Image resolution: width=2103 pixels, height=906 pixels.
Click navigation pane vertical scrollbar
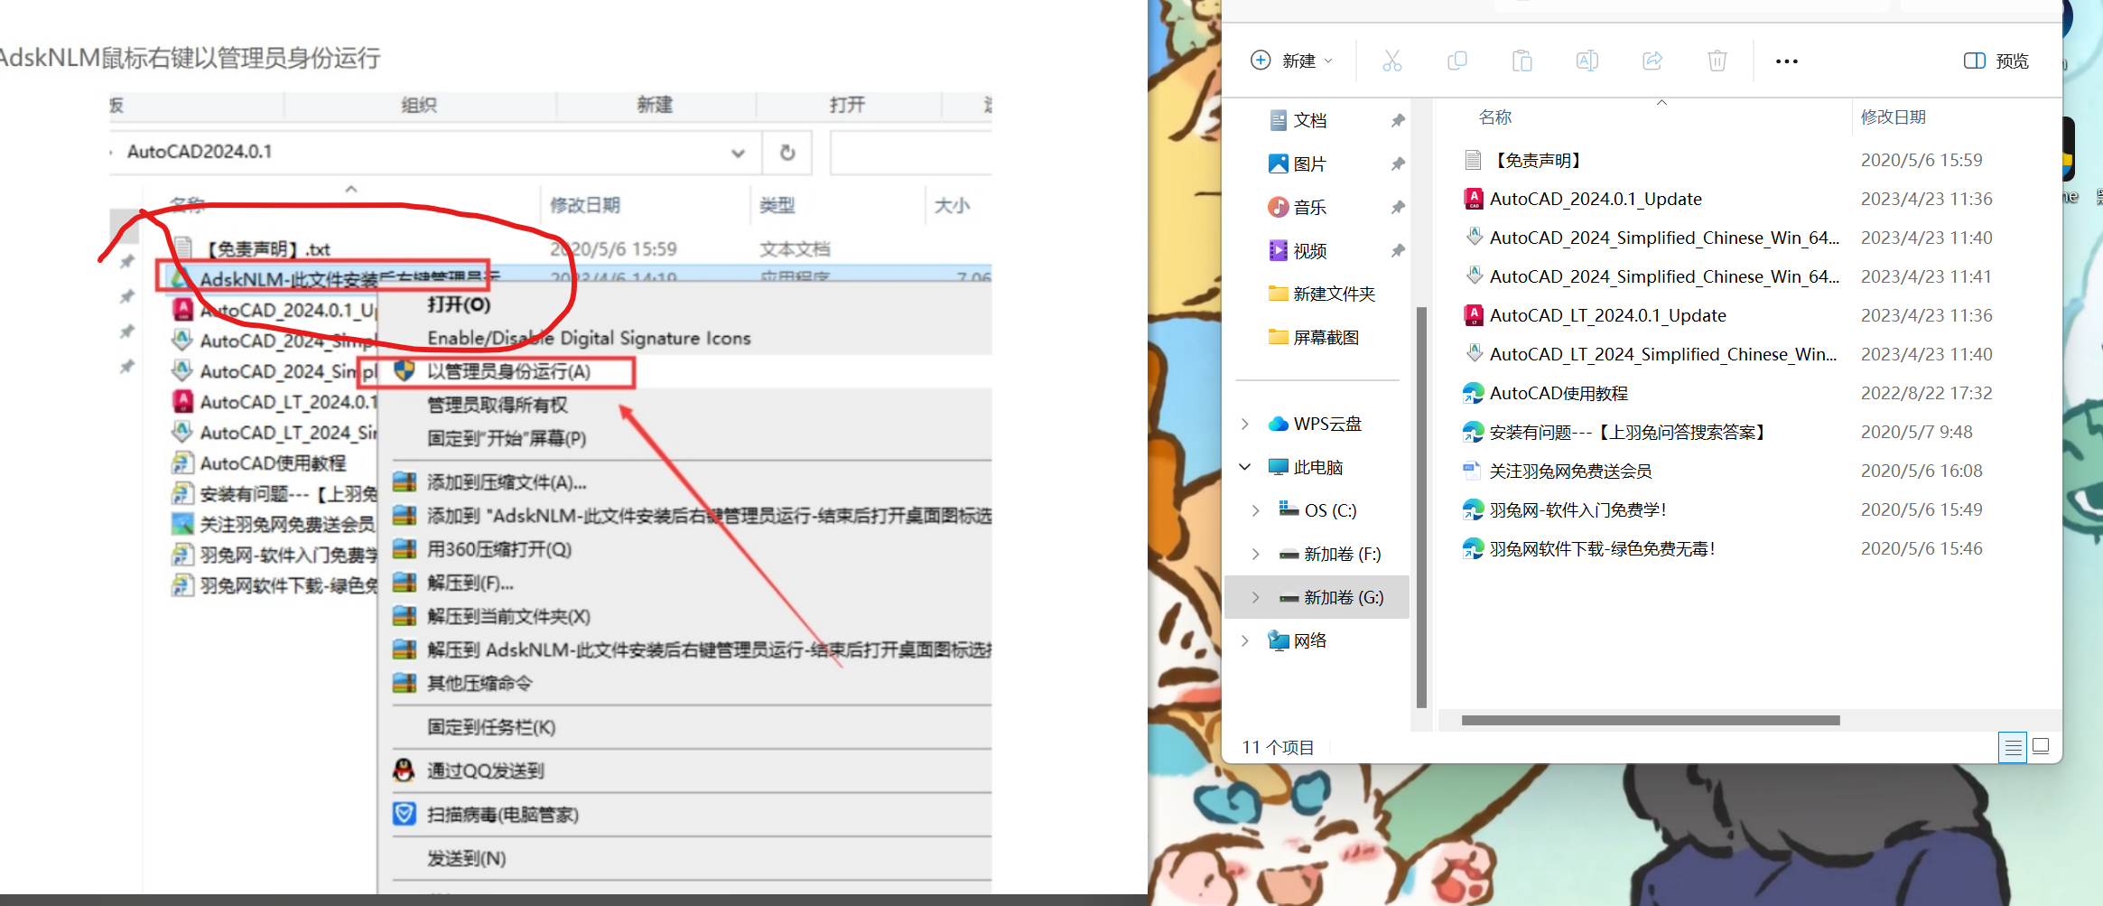1421,506
